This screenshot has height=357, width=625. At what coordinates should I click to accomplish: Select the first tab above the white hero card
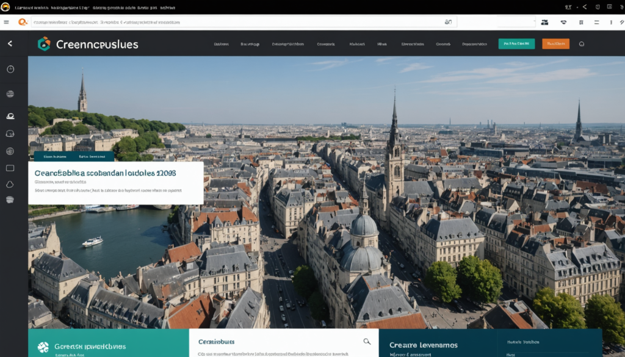[x=54, y=157]
